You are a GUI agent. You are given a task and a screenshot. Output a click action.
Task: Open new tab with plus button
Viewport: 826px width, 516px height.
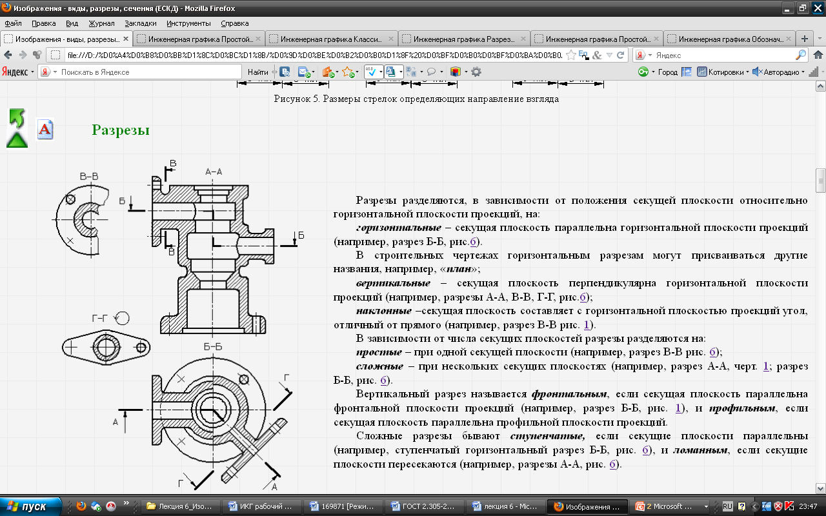(805, 39)
